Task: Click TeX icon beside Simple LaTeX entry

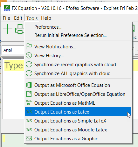Action: (29, 121)
